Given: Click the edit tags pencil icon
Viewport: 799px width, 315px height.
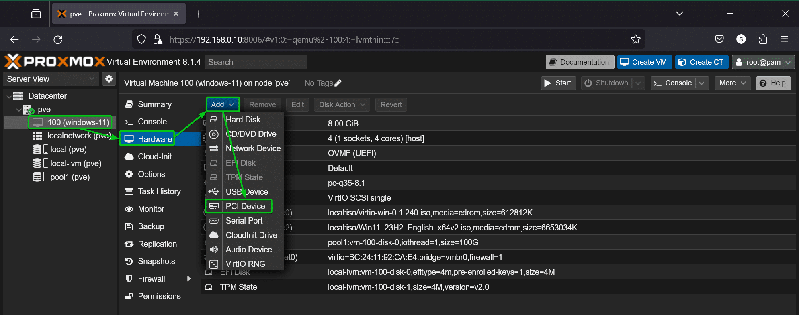Looking at the screenshot, I should coord(338,83).
